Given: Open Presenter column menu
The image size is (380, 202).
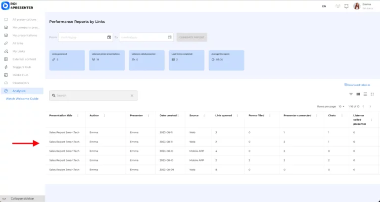Looking at the screenshot, I should 148,116.
